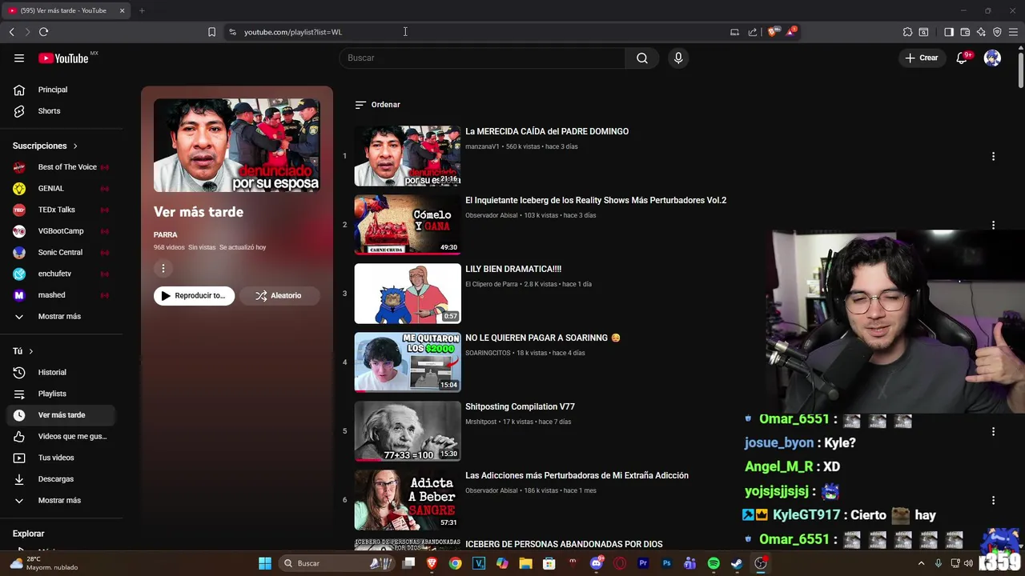Open Steam from the taskbar
This screenshot has height=576, width=1025.
[737, 563]
